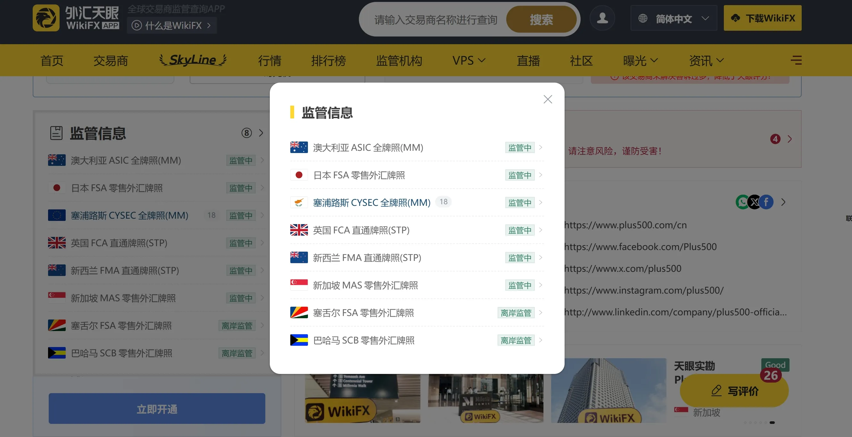852x437 pixels.
Task: Open 行情 navigation item
Action: tap(270, 61)
